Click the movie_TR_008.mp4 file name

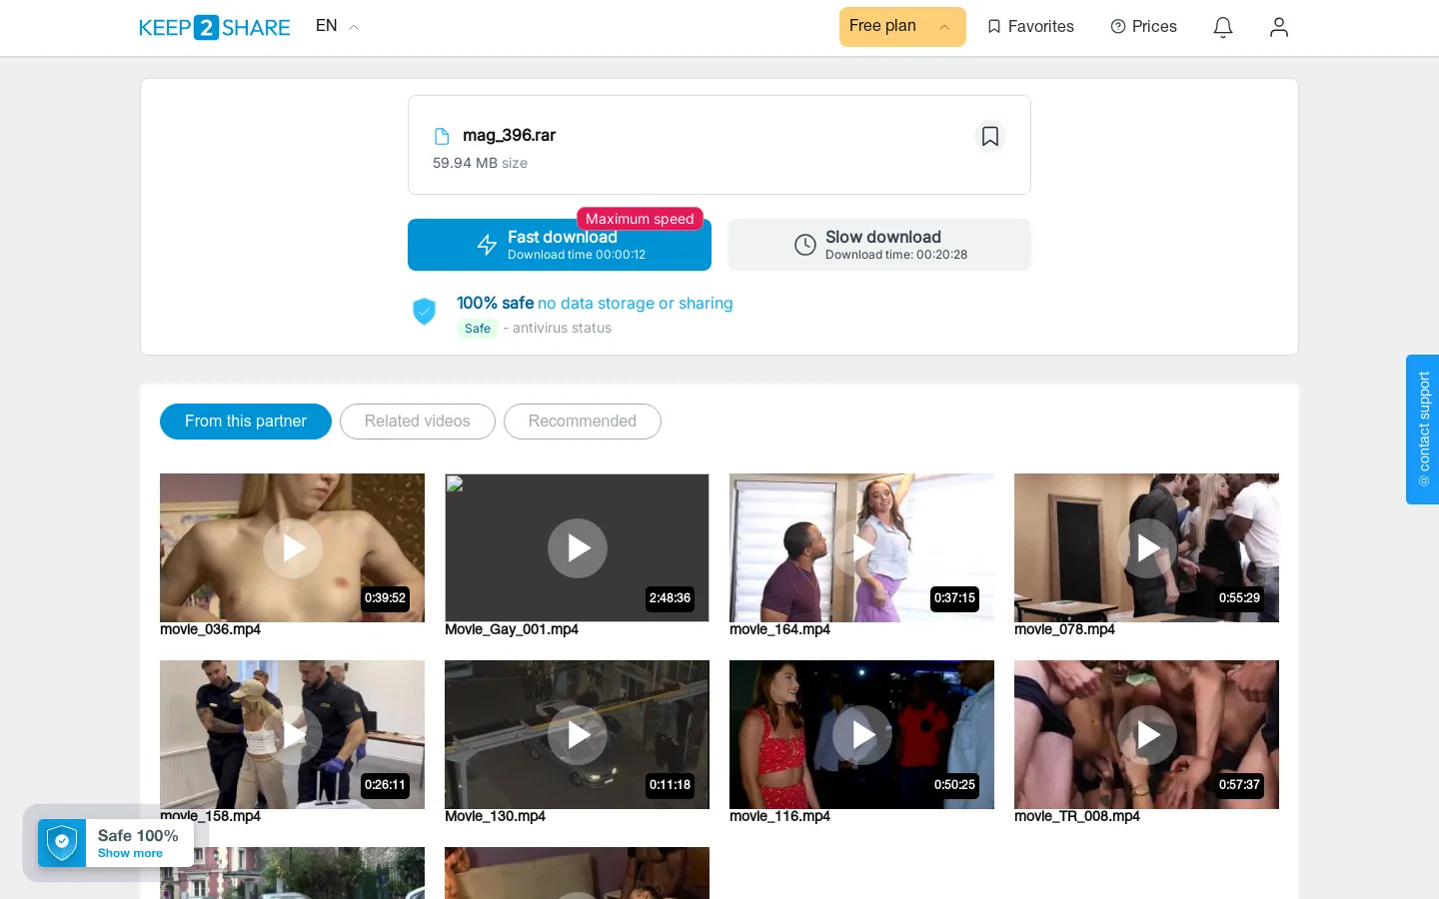point(1077,816)
